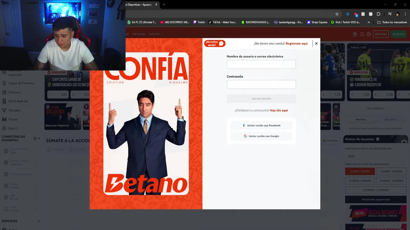Viewport: 410px width, 230px height.
Task: Click the 'Regístrate aquí' link
Action: click(x=297, y=43)
